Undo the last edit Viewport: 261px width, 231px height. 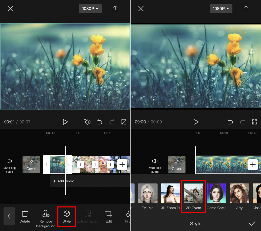click(x=100, y=122)
